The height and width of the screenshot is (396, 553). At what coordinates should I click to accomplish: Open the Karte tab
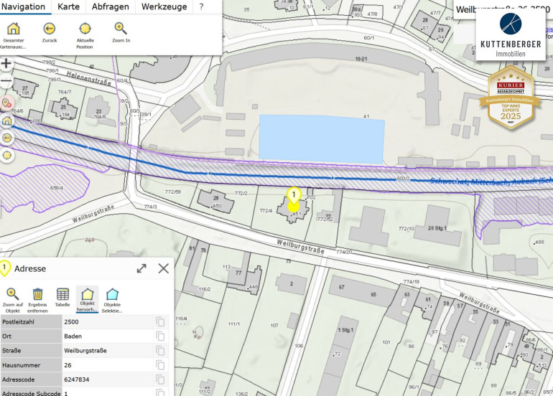pos(69,6)
